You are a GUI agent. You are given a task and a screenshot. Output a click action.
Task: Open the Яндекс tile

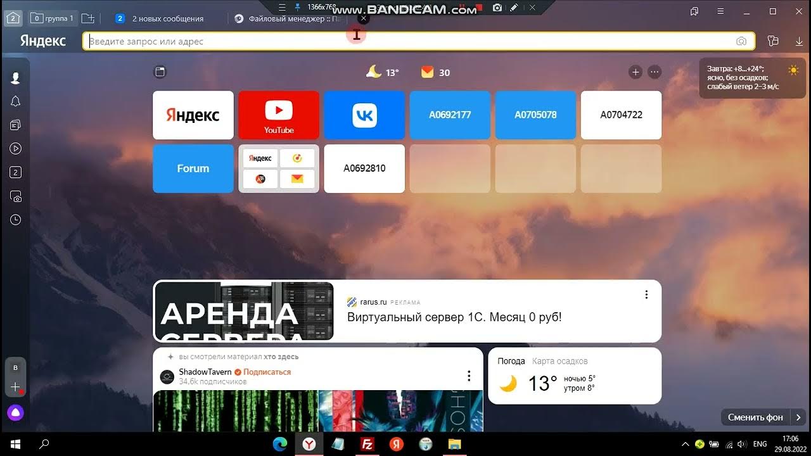click(x=193, y=115)
